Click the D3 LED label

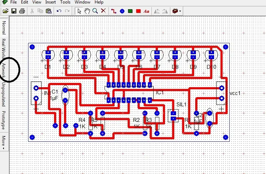[84, 67]
